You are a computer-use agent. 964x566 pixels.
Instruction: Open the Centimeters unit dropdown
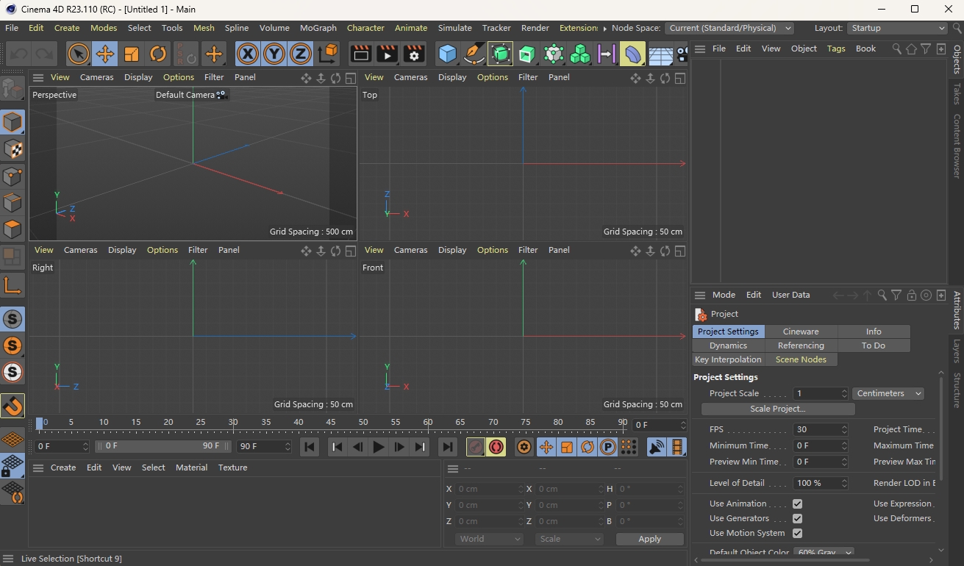(x=888, y=394)
